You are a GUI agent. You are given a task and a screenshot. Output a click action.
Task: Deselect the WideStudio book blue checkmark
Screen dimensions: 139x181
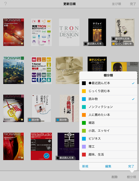click(x=47, y=156)
